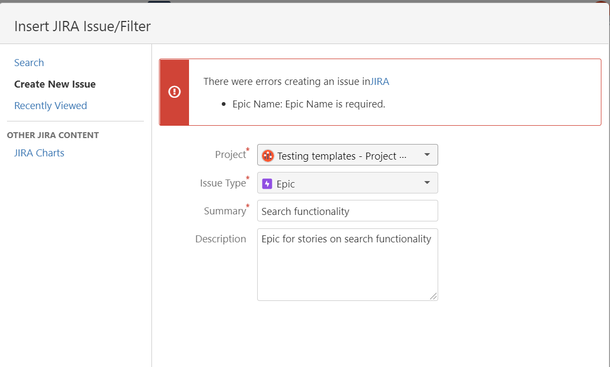Viewport: 610px width, 367px height.
Task: Open the Project dropdown selector
Action: tap(347, 155)
